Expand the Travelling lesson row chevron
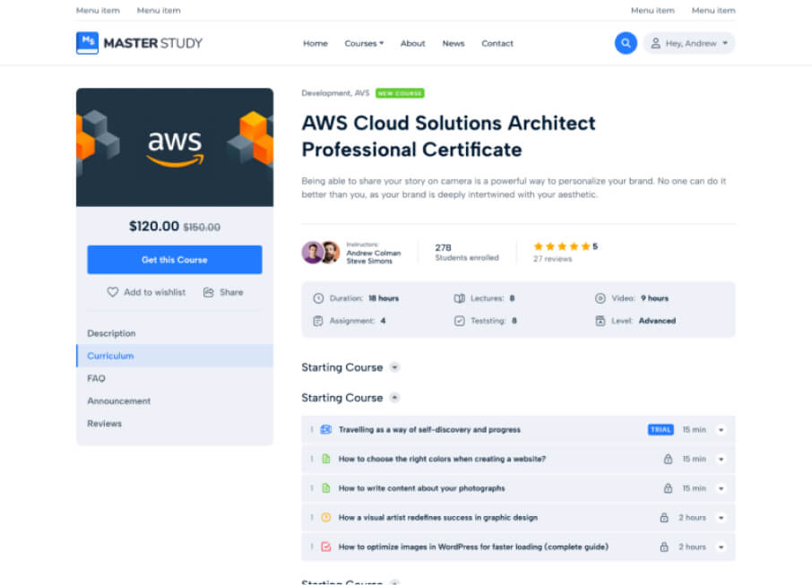Image resolution: width=812 pixels, height=585 pixels. [721, 430]
